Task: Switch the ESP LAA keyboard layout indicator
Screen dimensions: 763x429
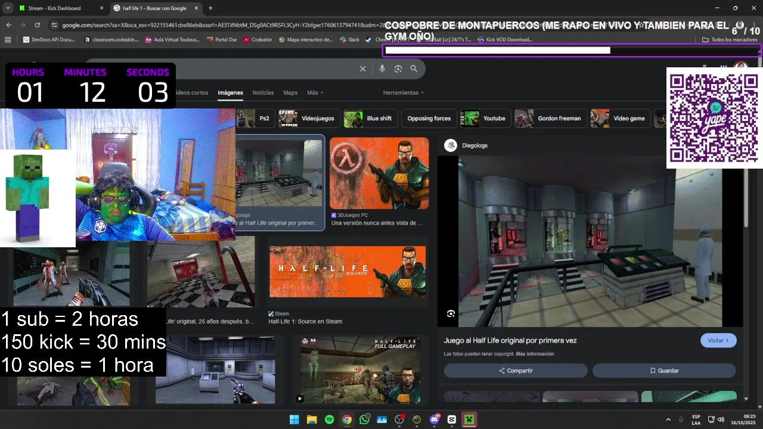Action: (696, 419)
